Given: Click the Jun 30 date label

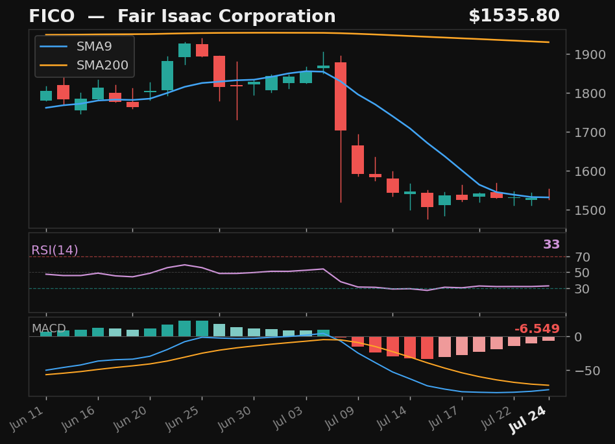Looking at the screenshot, I should (233, 418).
